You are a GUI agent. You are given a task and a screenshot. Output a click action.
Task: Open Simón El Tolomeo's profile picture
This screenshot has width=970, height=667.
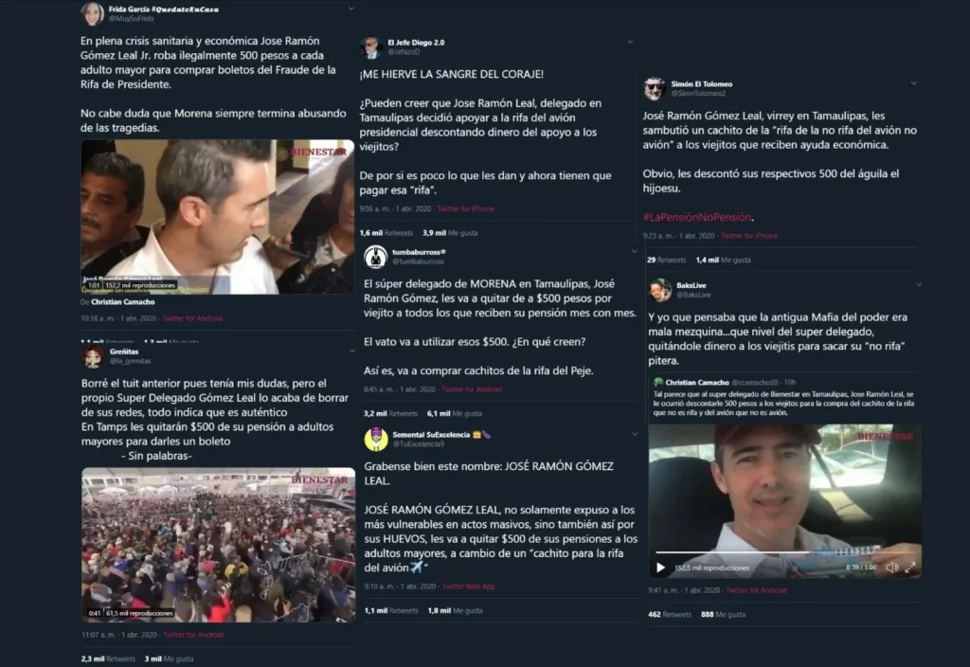point(655,88)
